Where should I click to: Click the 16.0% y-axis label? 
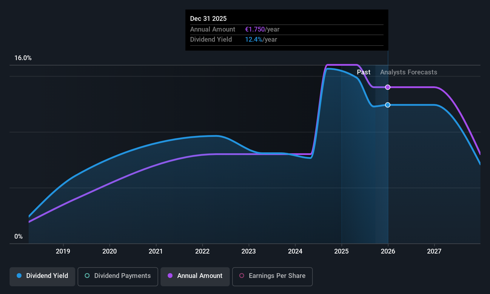(x=23, y=58)
